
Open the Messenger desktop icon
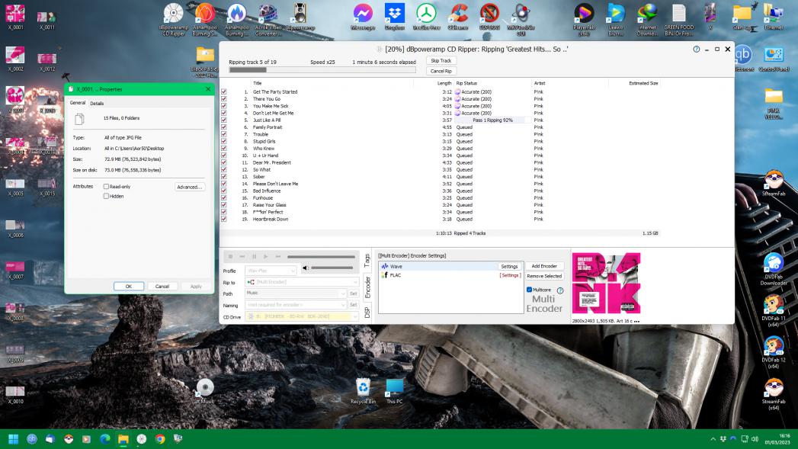point(363,14)
